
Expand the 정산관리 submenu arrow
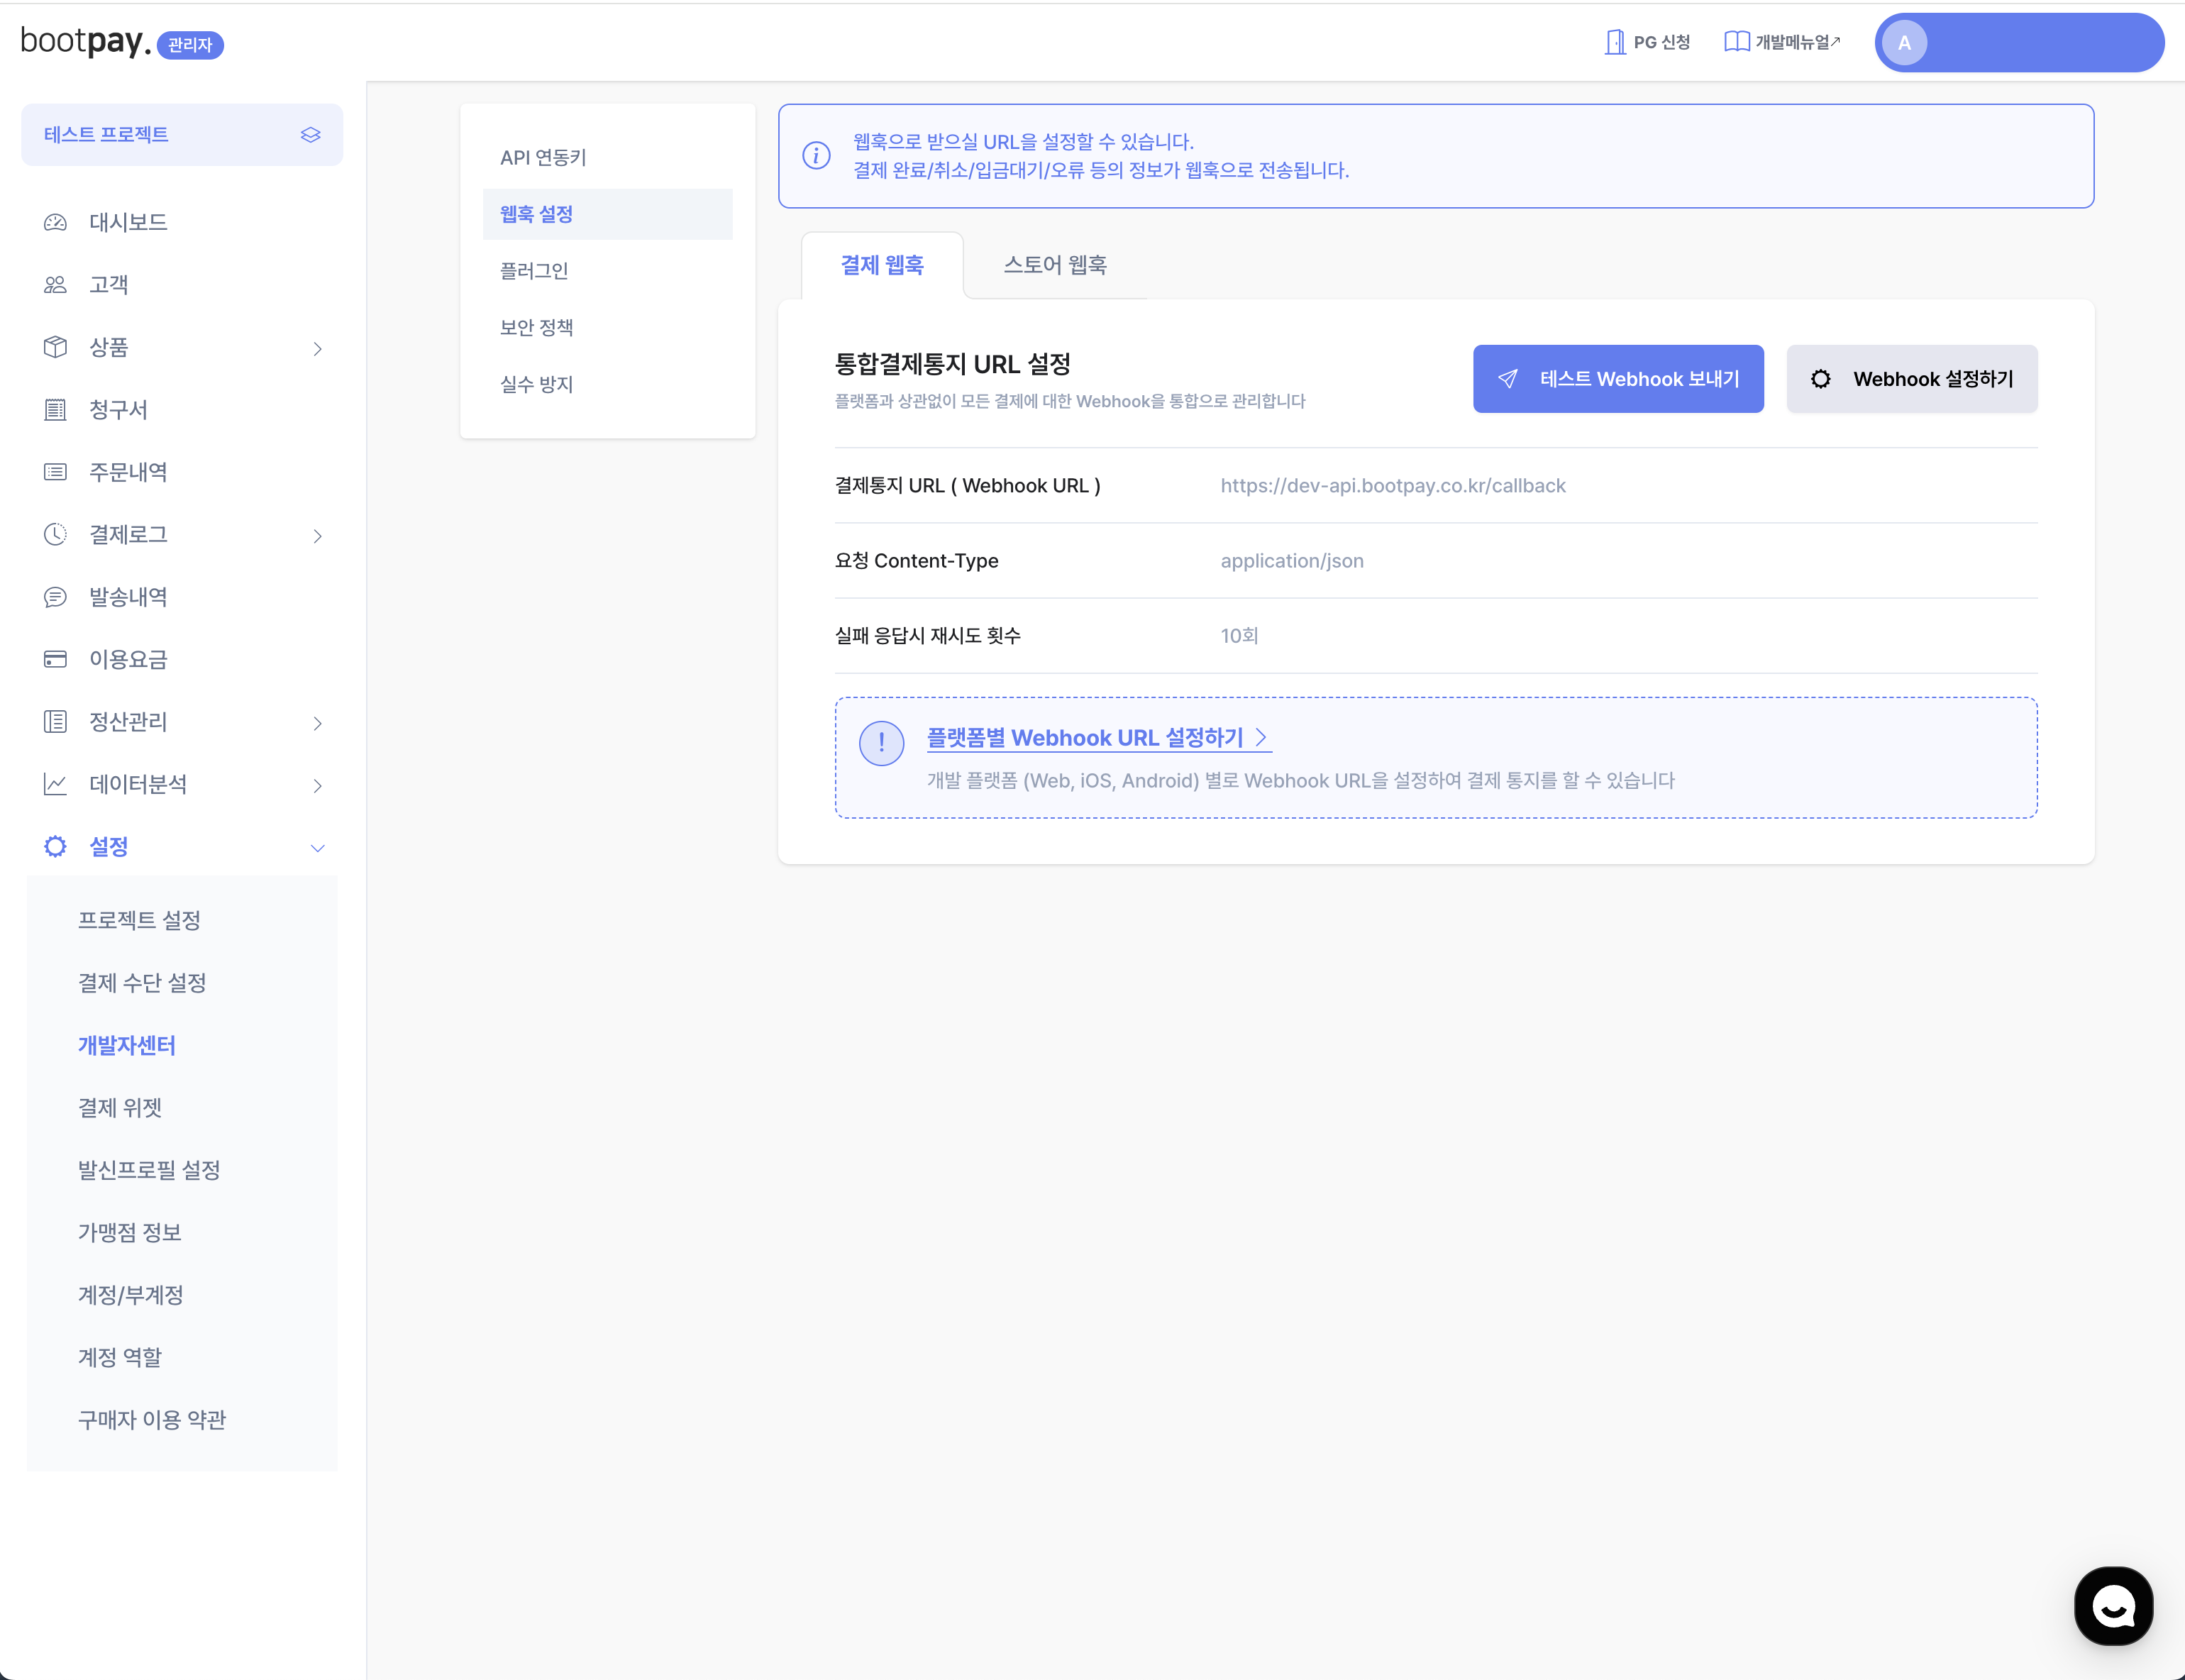click(317, 723)
